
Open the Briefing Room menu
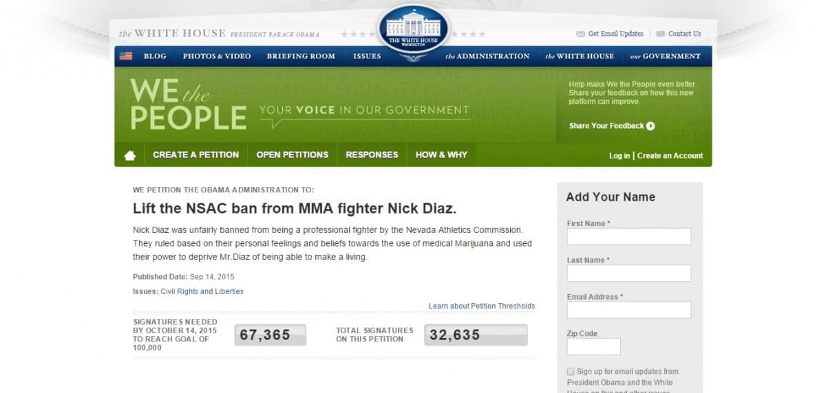coord(301,56)
